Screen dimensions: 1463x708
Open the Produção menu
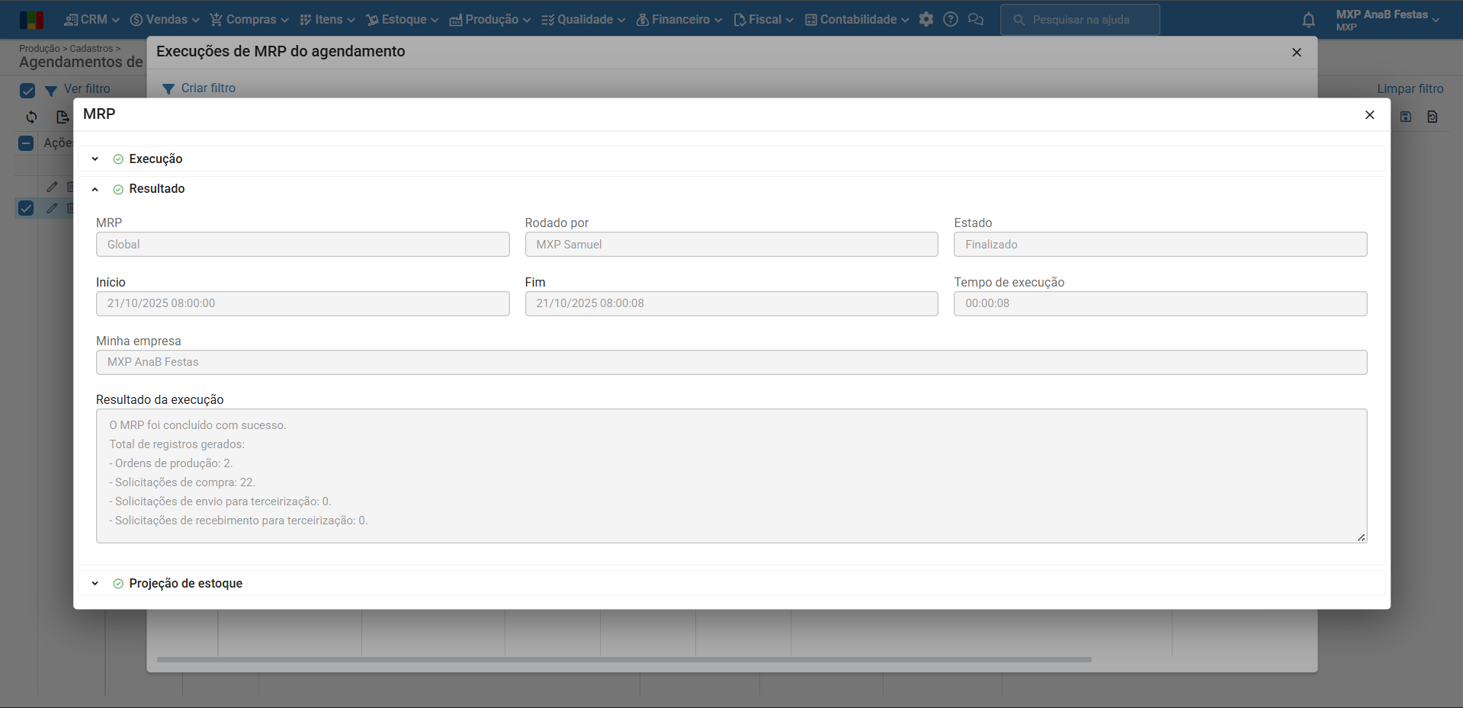click(x=489, y=20)
